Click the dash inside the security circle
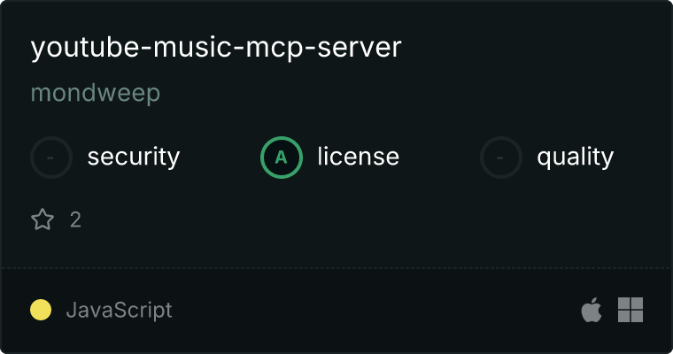Screen dimensions: 673x354 (x=50, y=158)
